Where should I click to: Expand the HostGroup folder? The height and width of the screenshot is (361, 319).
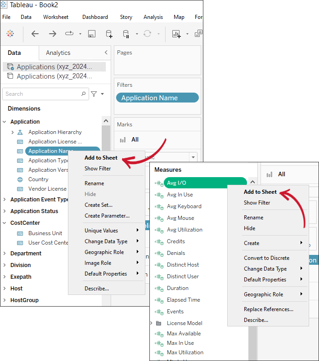tap(4, 300)
